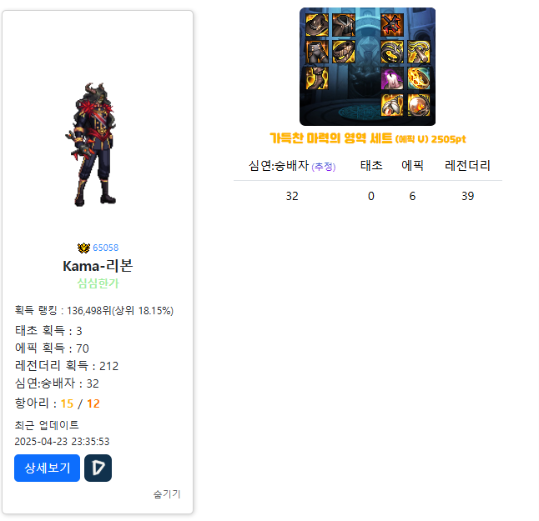Click the character sprite image
The width and height of the screenshot is (539, 521).
click(x=92, y=144)
